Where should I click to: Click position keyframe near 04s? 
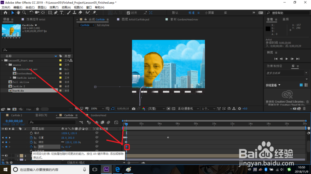coord(168,137)
